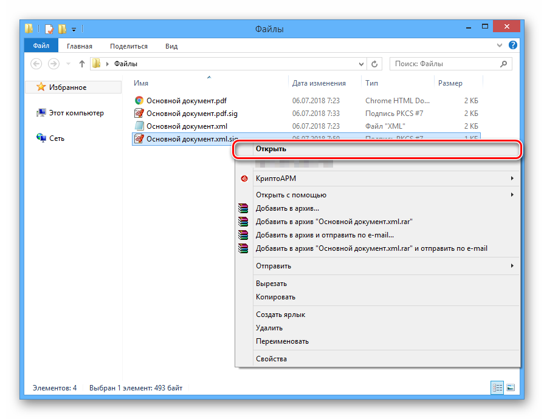Click the XML file icon of Основной документ.xml
This screenshot has height=419, width=544.
point(139,126)
